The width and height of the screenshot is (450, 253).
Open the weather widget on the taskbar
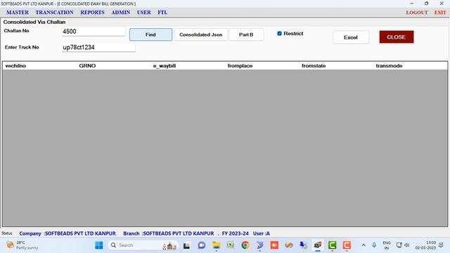(x=22, y=245)
